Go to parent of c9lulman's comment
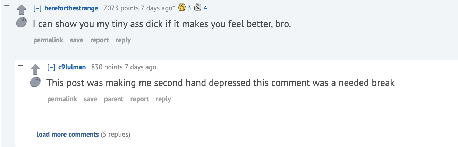The height and width of the screenshot is (147, 458). pyautogui.click(x=114, y=99)
